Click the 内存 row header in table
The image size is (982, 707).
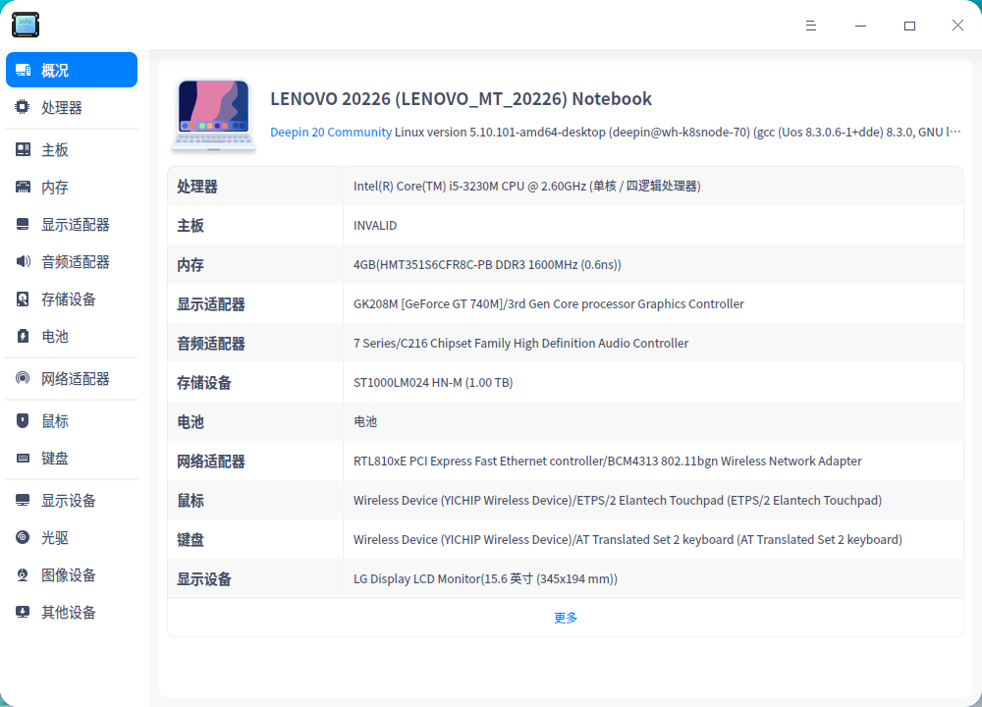click(x=191, y=265)
